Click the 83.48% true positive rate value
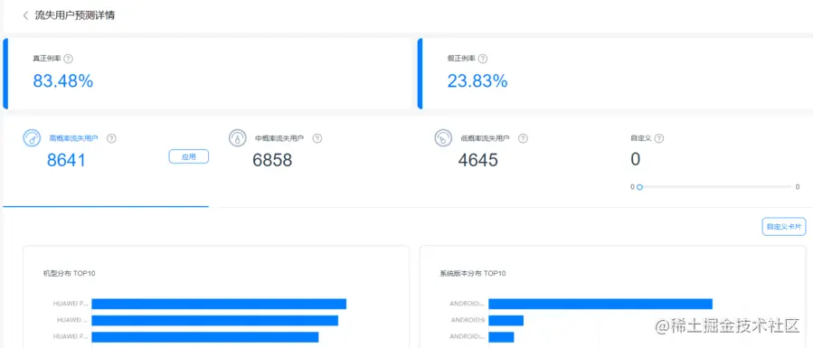 click(62, 80)
